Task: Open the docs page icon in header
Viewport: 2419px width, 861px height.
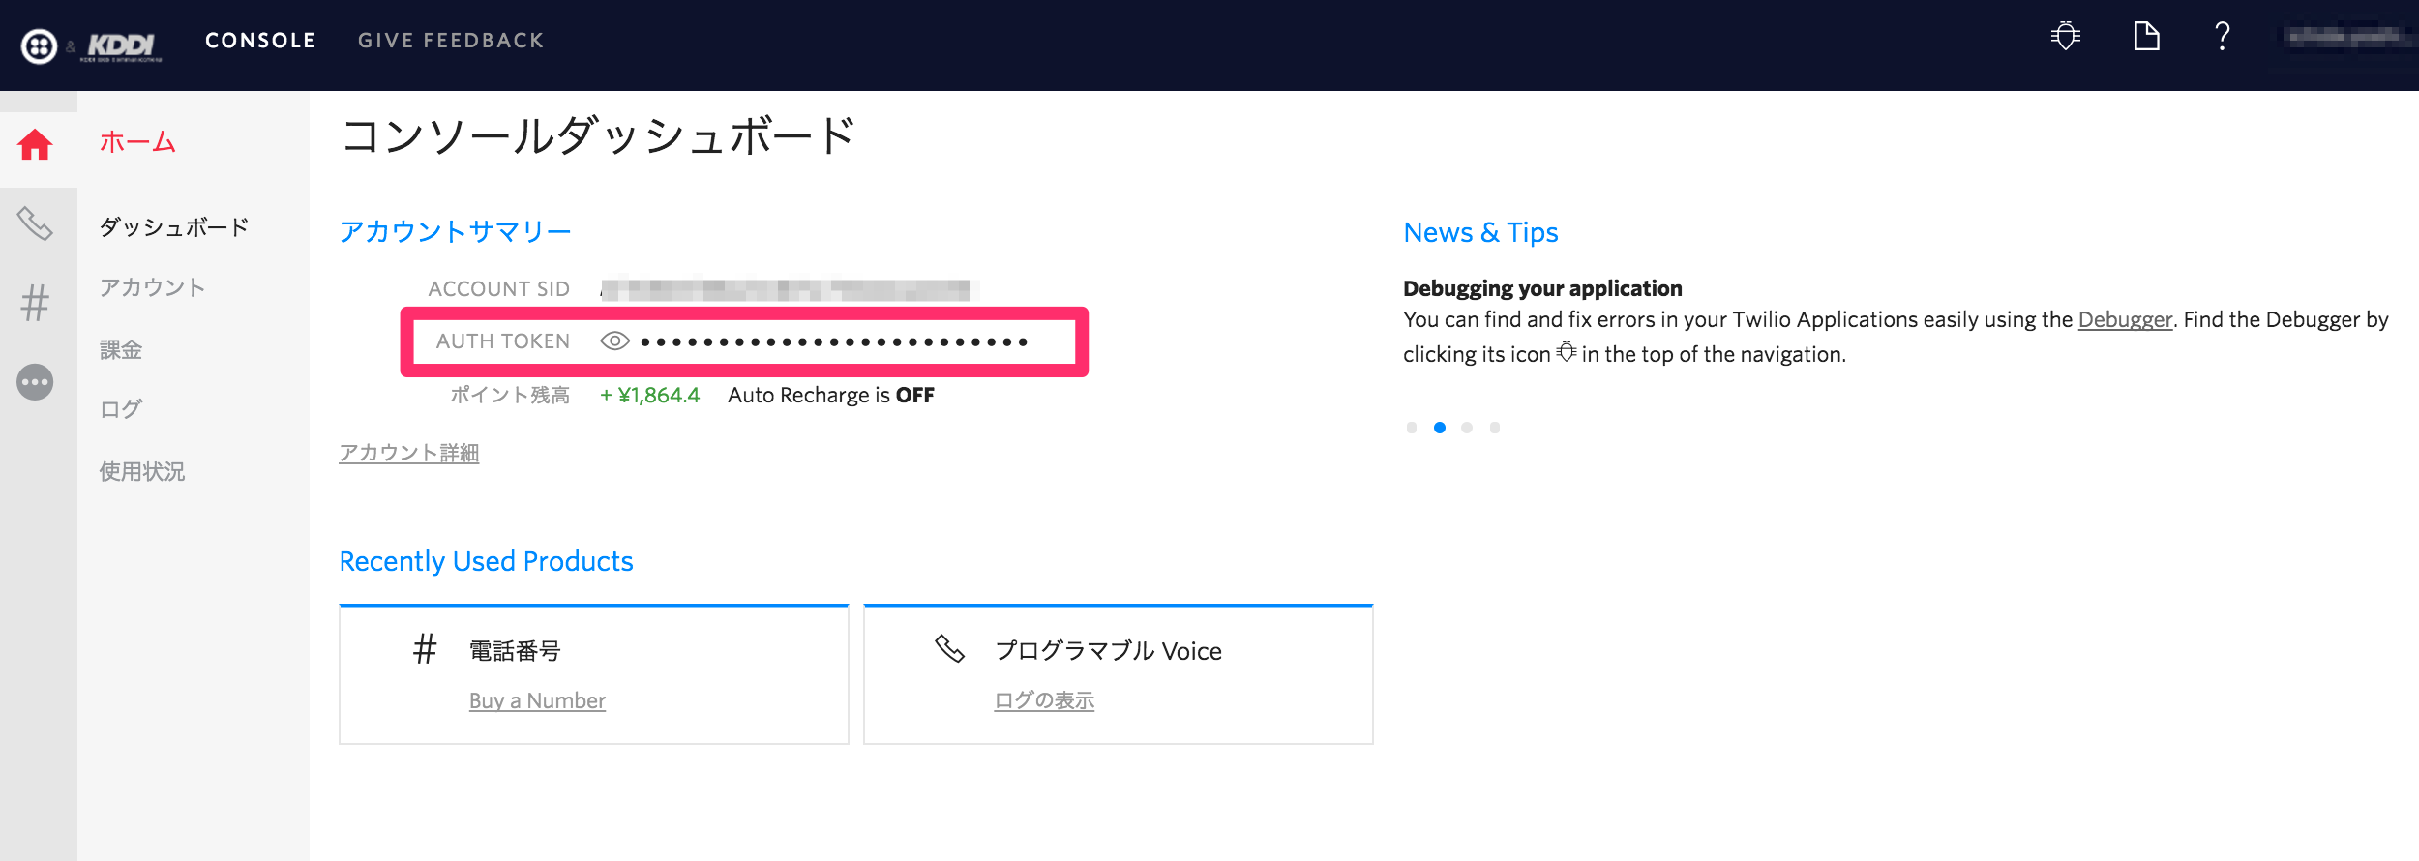Action: (2146, 37)
